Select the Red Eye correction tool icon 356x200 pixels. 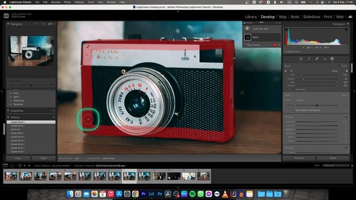pyautogui.click(x=325, y=59)
